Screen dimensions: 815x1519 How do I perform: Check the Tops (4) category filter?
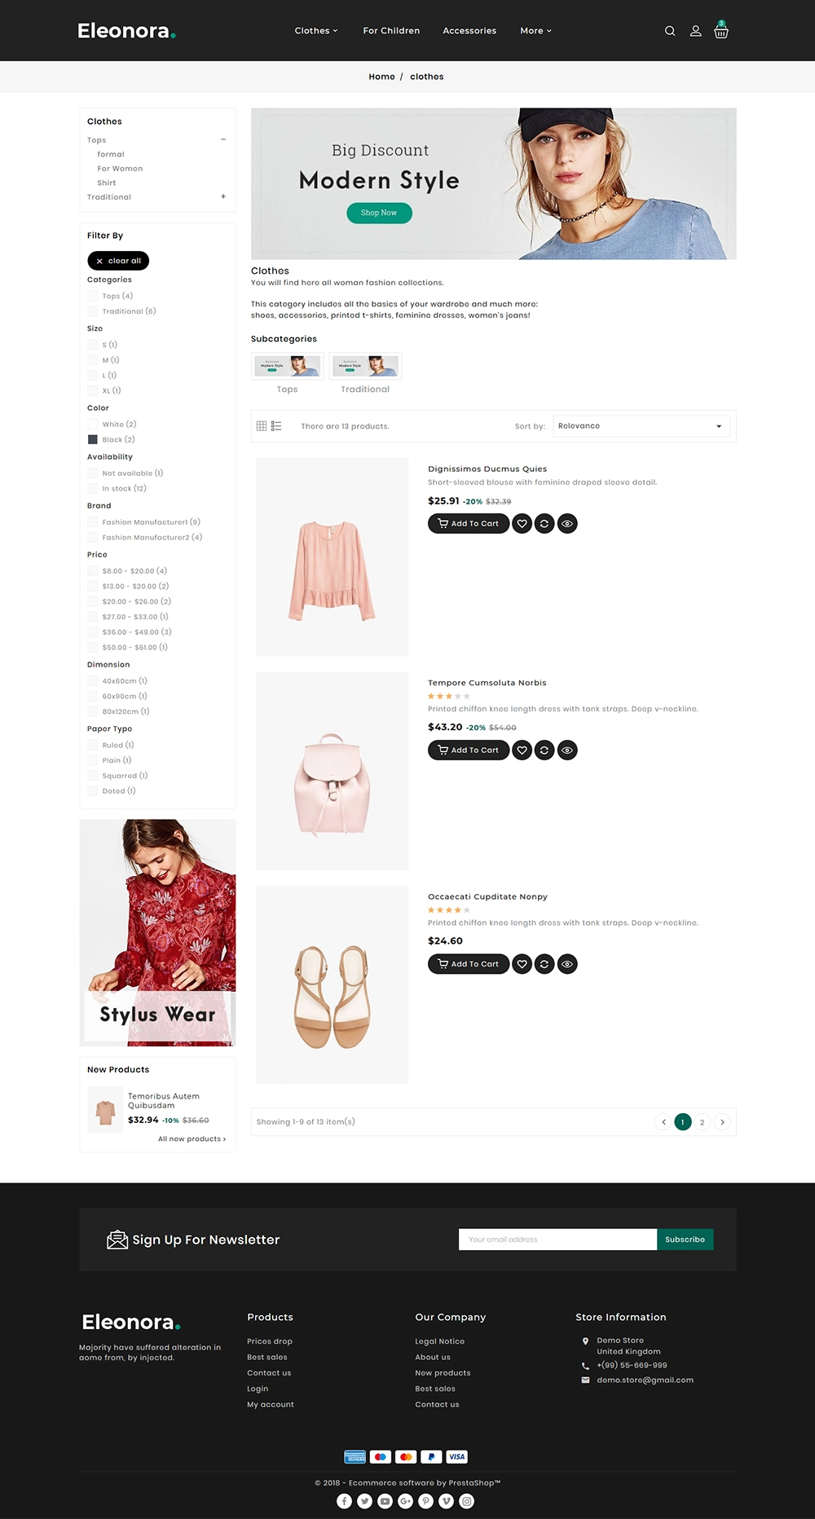[92, 296]
